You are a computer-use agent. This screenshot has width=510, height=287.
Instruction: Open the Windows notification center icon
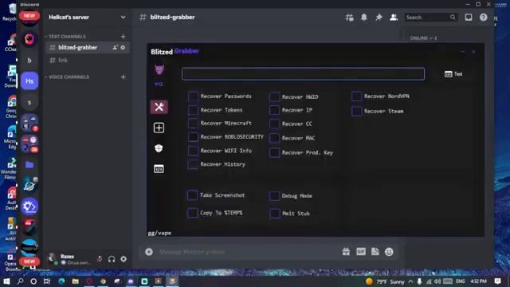pos(497,281)
